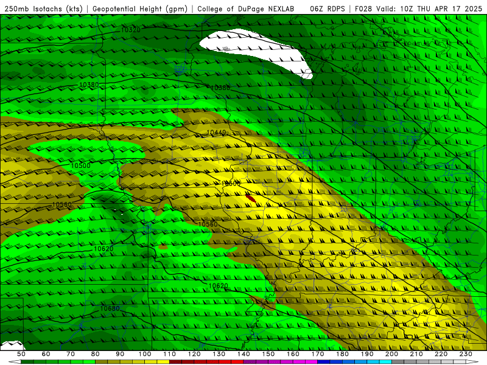The image size is (487, 365).
Task: Click the 80 knot color scale label
Action: click(x=96, y=354)
